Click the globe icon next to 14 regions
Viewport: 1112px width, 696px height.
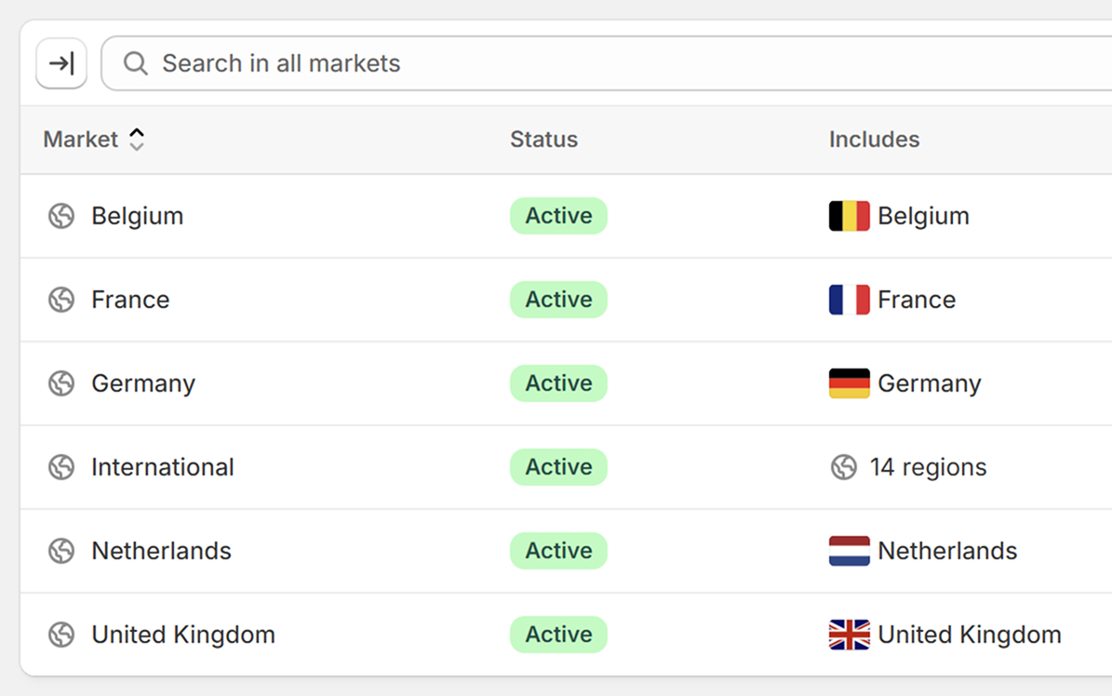tap(844, 466)
